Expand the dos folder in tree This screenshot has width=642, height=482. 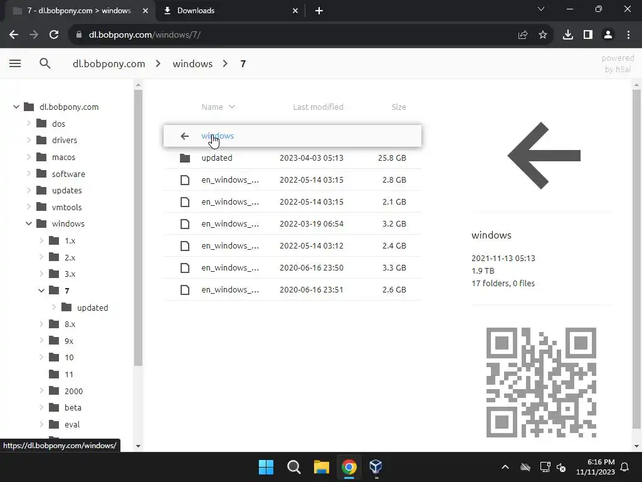(29, 124)
